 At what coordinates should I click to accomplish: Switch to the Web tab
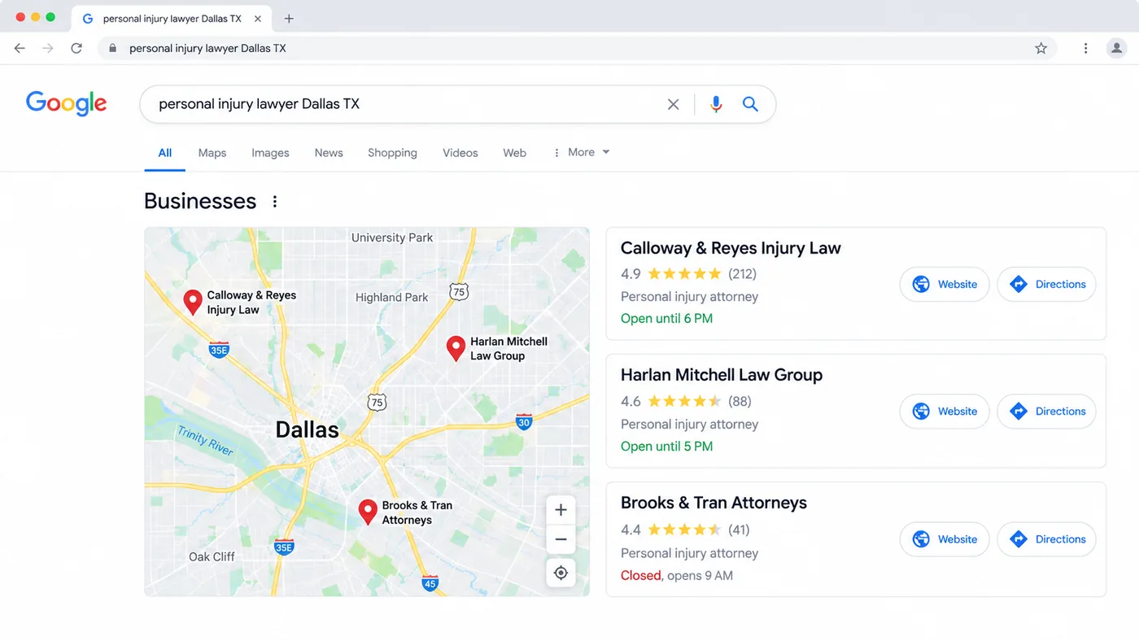[514, 152]
